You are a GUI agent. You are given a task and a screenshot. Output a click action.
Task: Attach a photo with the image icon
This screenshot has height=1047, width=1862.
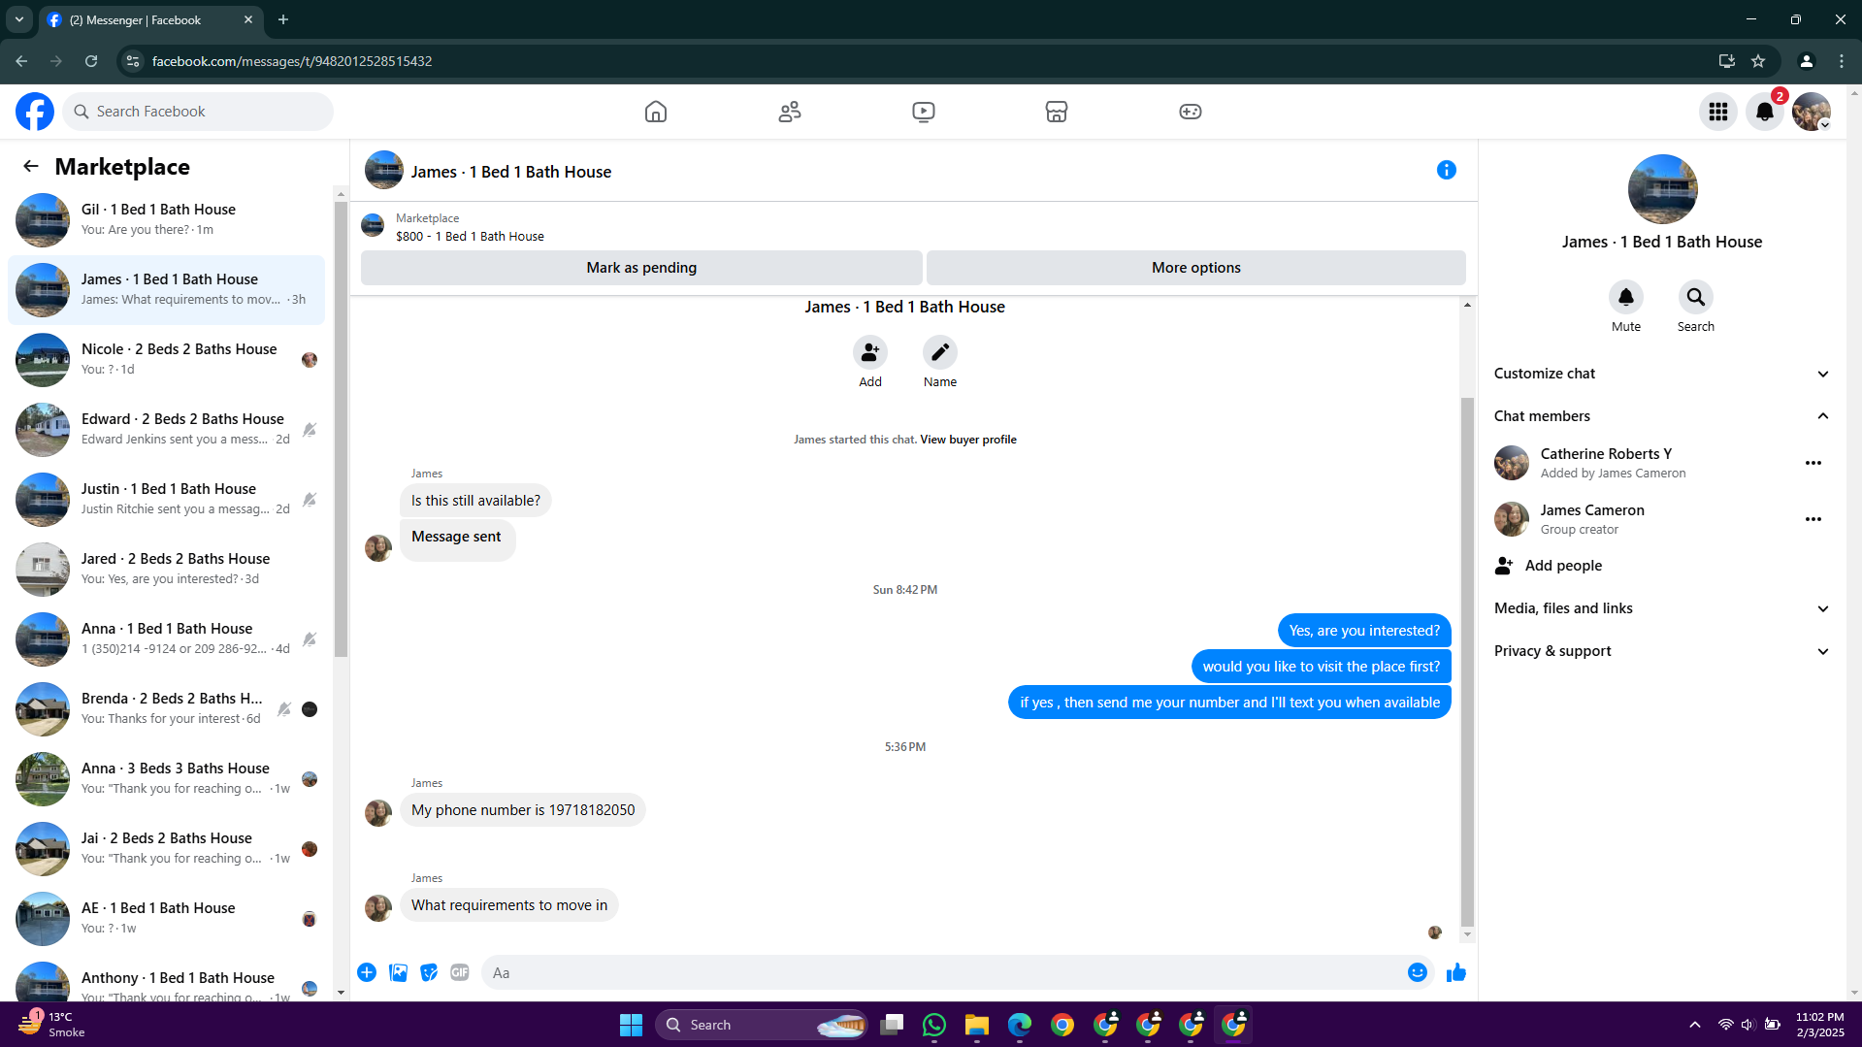click(x=398, y=972)
